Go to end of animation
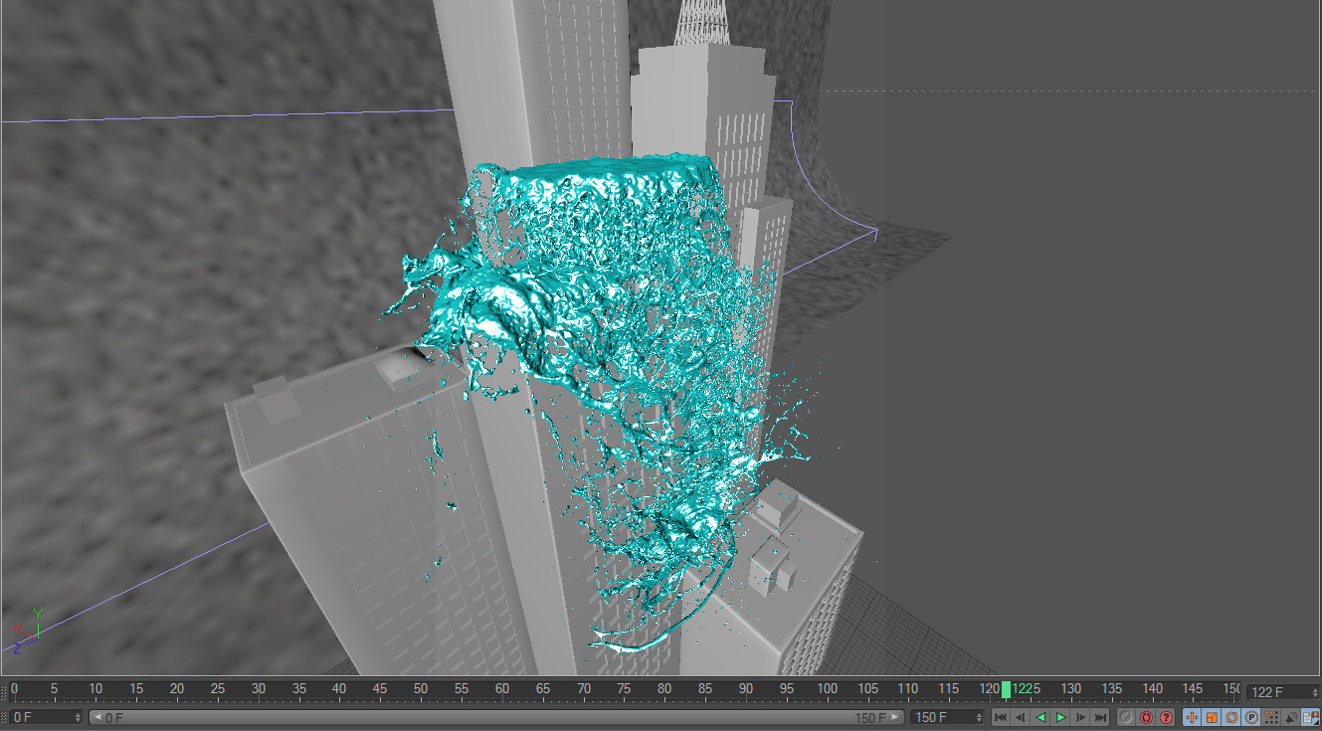This screenshot has width=1322, height=731. [1100, 717]
